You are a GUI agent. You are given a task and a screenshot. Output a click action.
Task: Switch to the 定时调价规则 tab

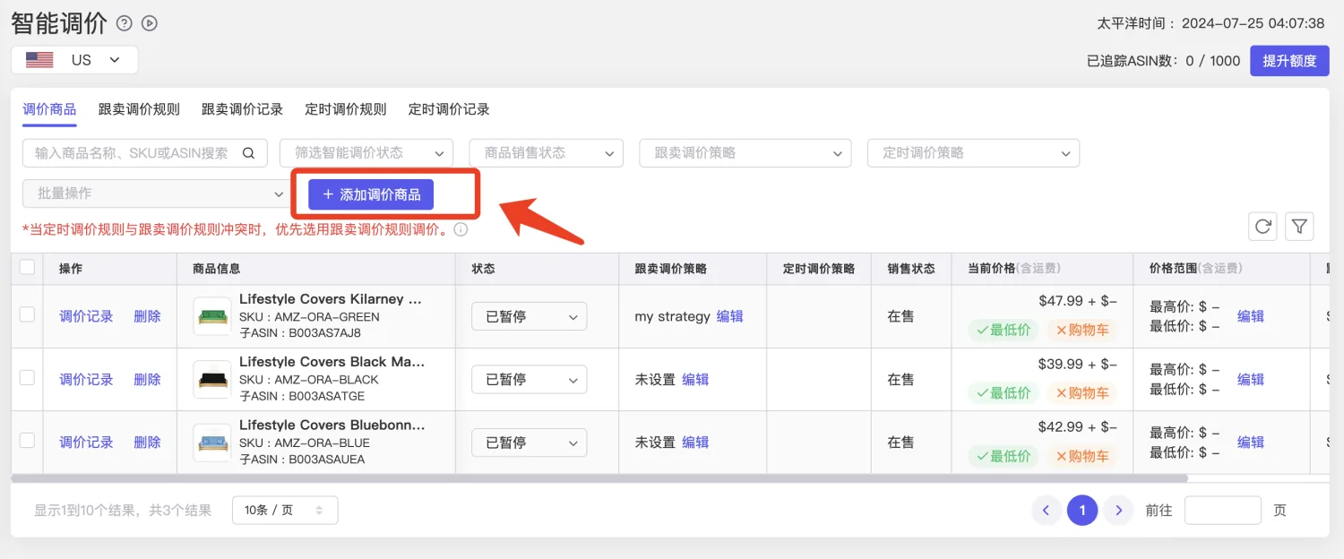point(346,109)
